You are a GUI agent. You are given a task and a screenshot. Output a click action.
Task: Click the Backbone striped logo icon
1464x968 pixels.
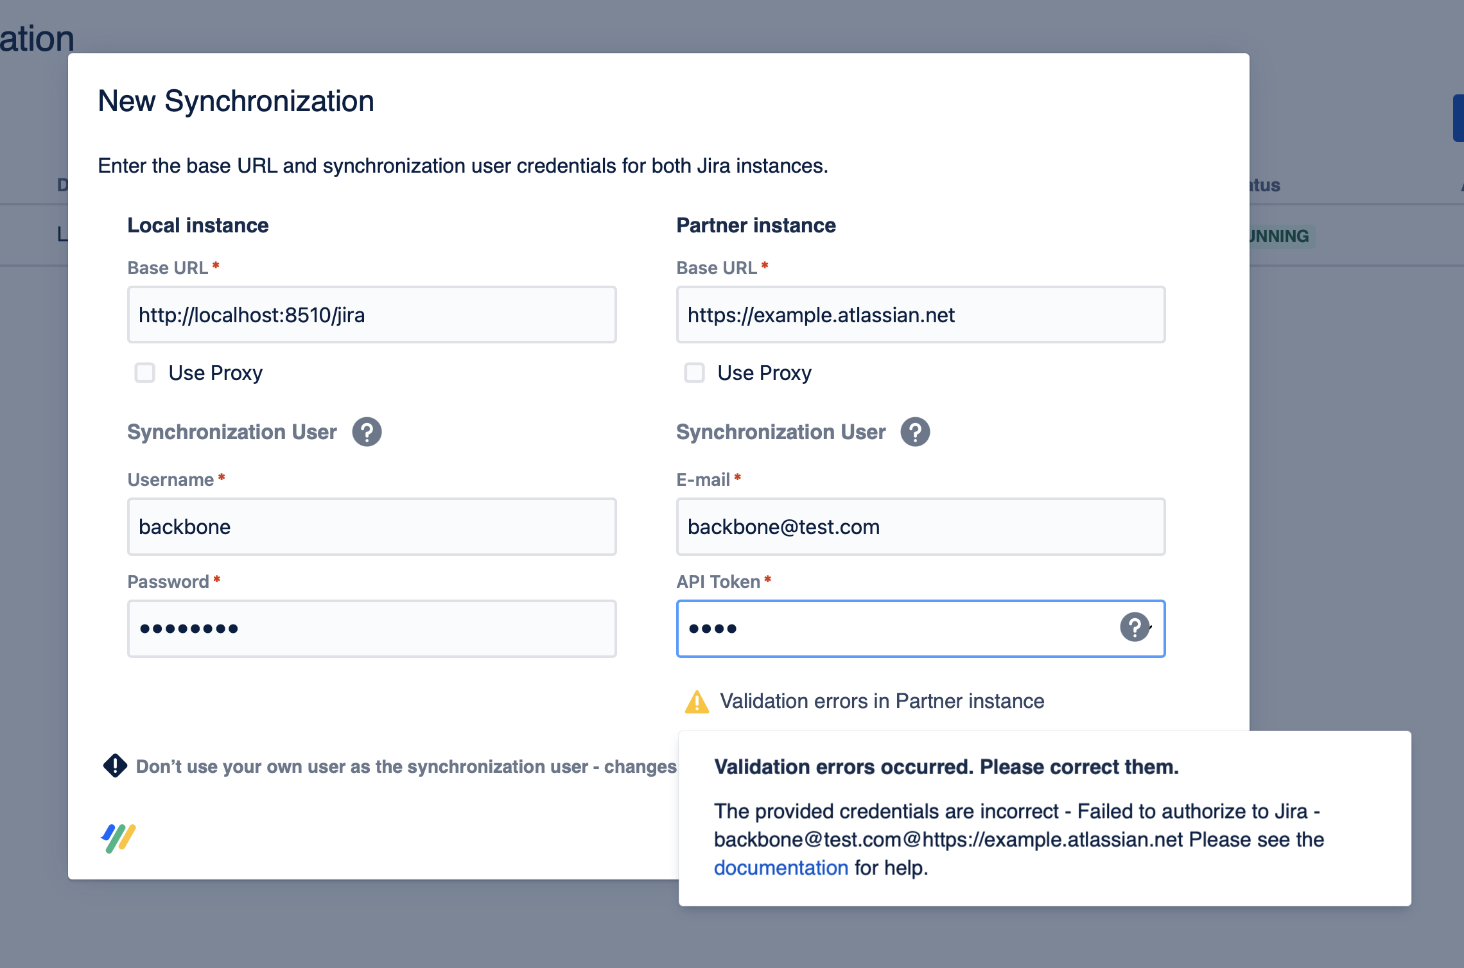119,838
